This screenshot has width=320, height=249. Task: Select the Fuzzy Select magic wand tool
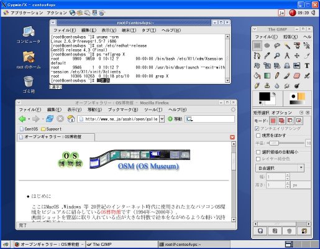tap(287, 45)
